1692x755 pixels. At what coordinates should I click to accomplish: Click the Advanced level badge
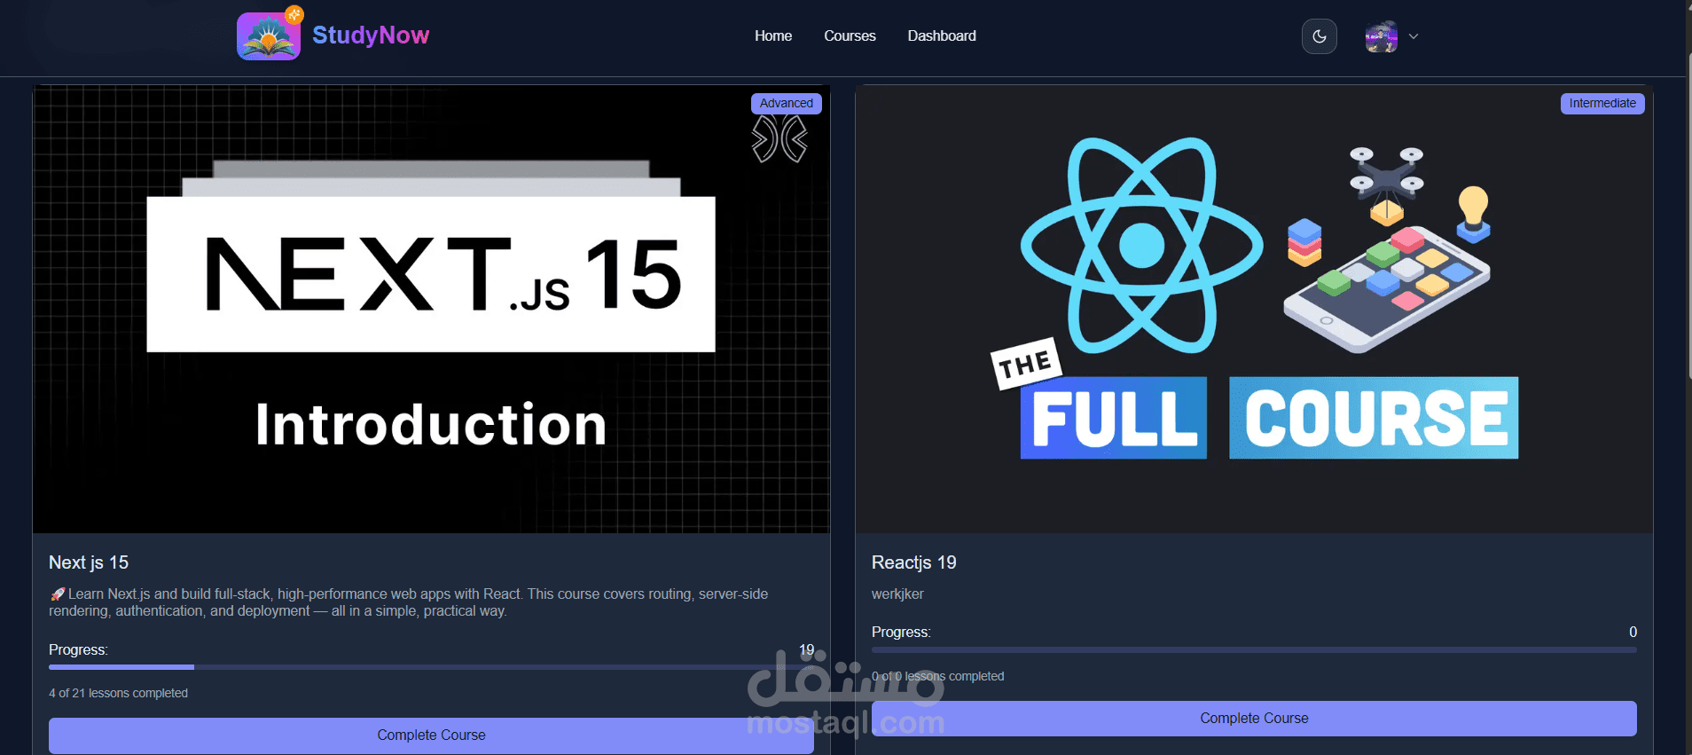(x=787, y=104)
